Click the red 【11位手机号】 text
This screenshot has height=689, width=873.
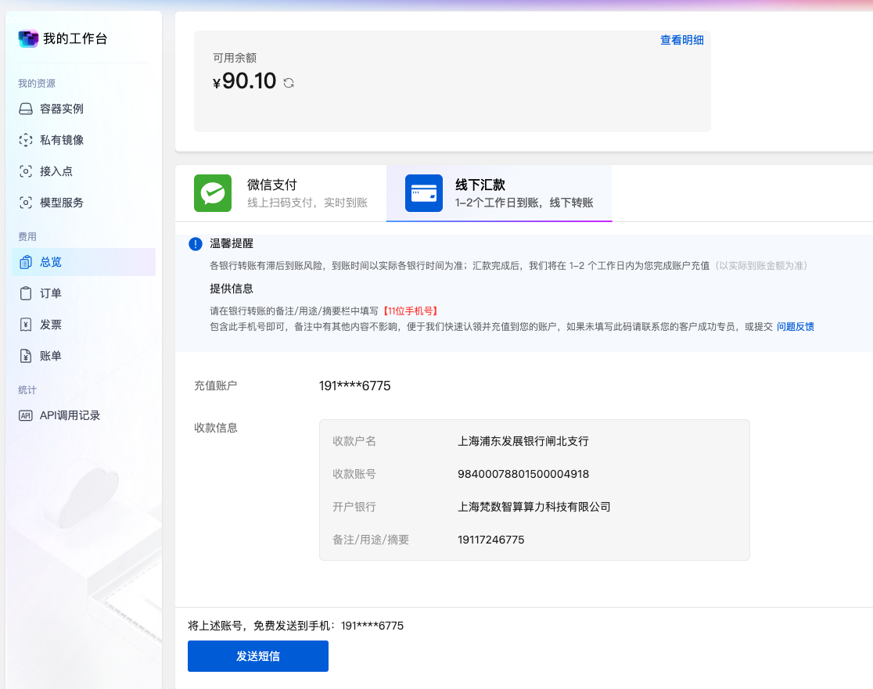tap(411, 311)
